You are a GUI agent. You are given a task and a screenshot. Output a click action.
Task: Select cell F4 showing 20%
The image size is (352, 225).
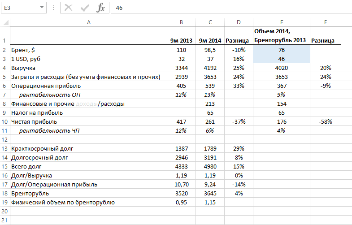point(326,68)
